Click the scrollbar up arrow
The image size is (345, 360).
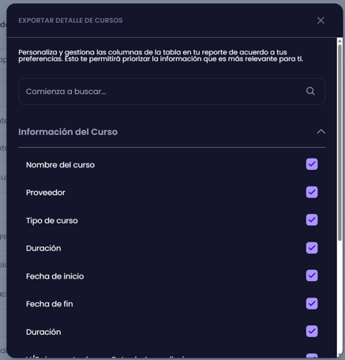[x=339, y=41]
